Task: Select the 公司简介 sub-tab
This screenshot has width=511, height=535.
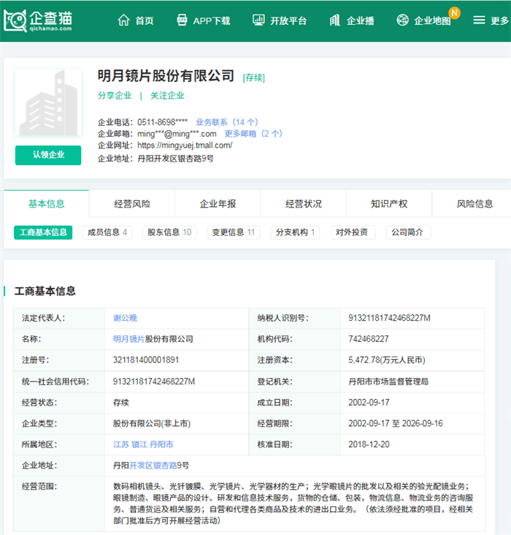Action: point(408,232)
